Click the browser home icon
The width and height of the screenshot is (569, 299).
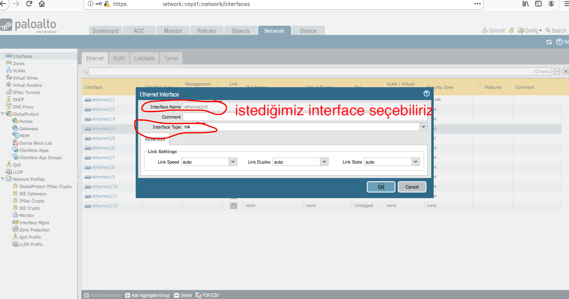[42, 4]
